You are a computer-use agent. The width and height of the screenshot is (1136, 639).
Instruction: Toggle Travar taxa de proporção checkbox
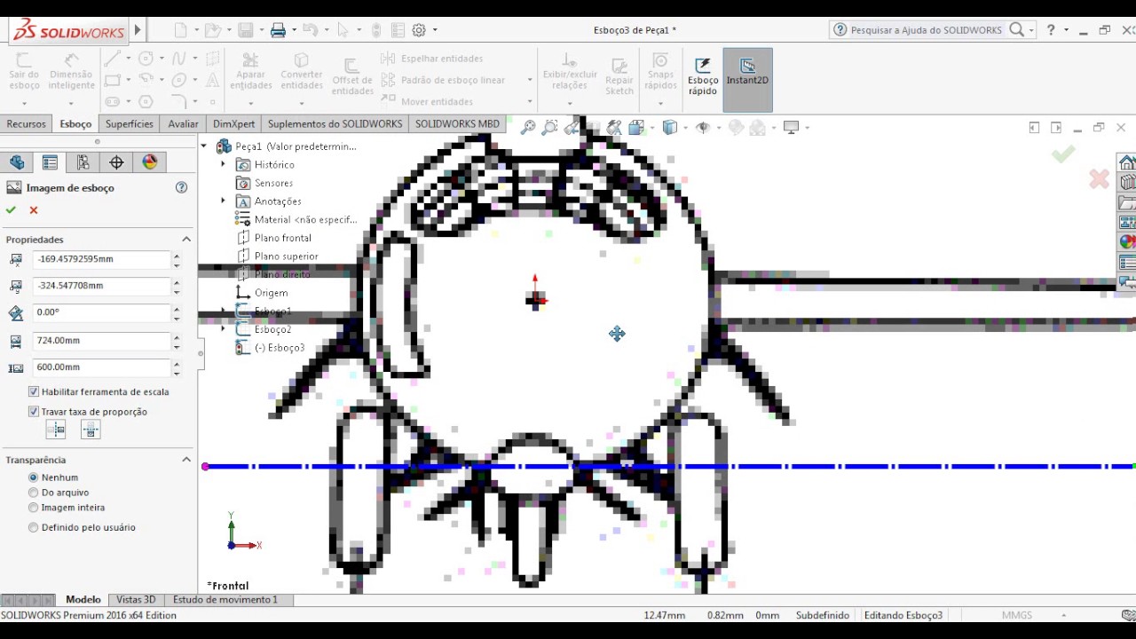click(x=34, y=412)
